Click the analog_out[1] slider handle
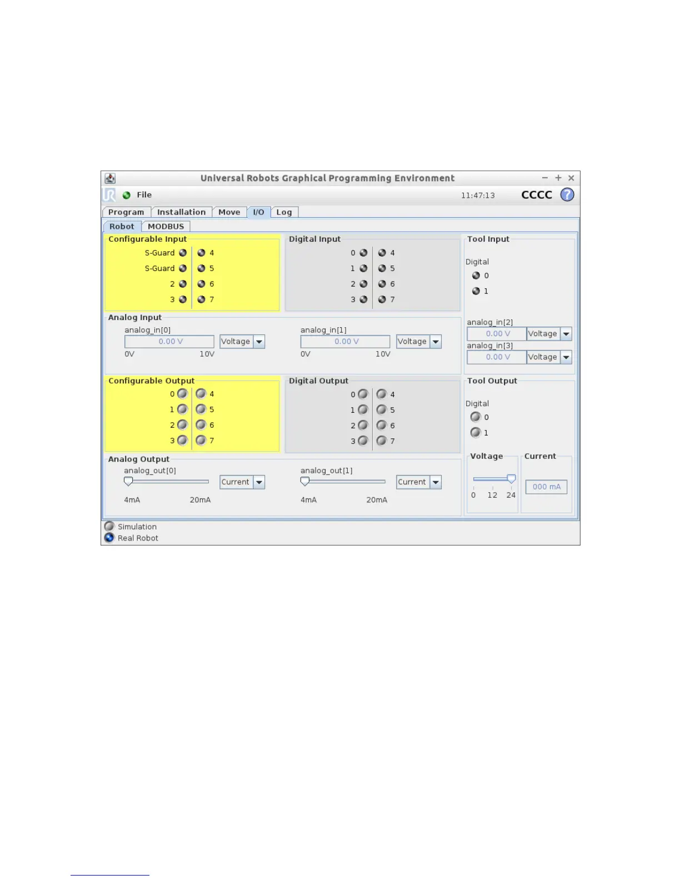 pos(305,482)
